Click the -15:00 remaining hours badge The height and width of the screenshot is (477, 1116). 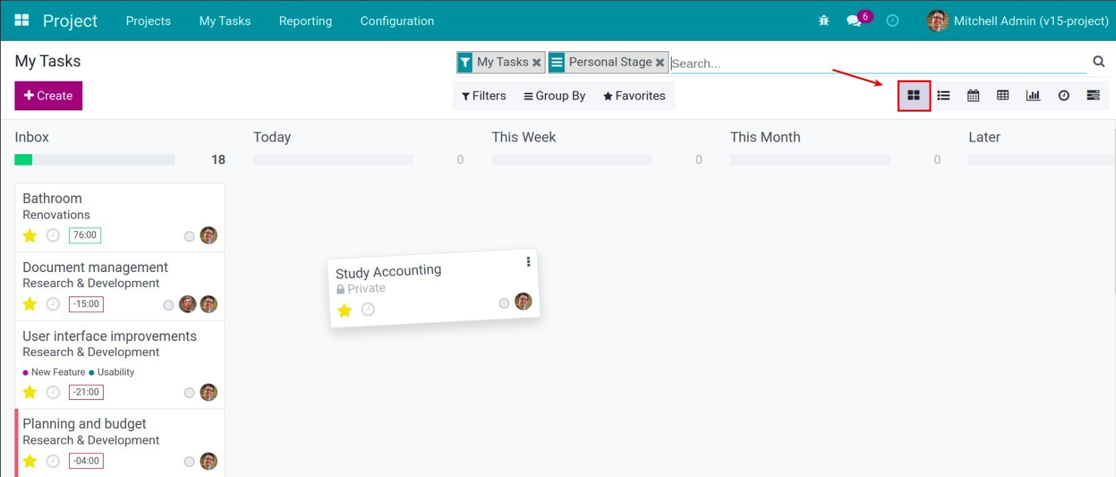point(86,304)
